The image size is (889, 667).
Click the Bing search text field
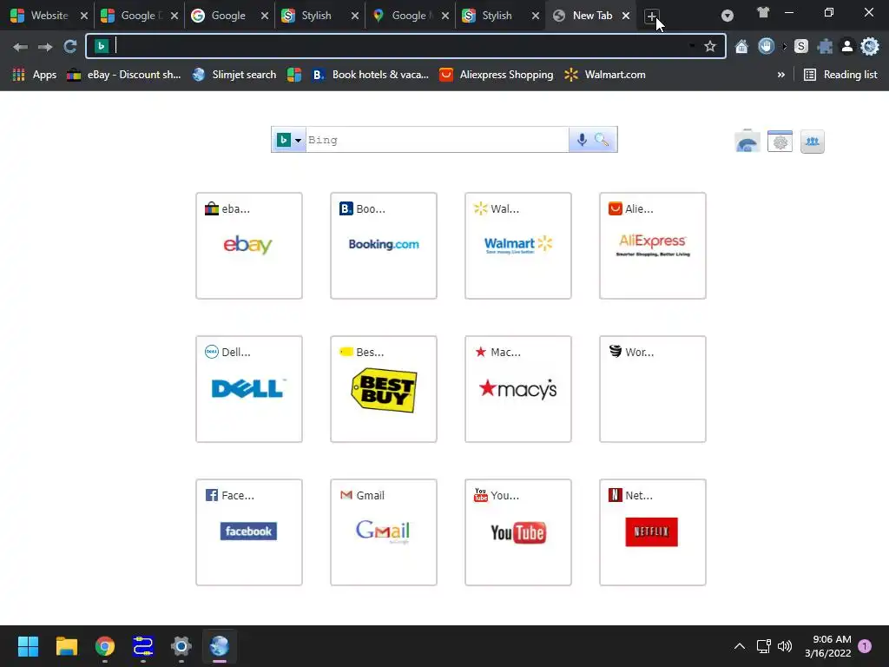(x=438, y=140)
